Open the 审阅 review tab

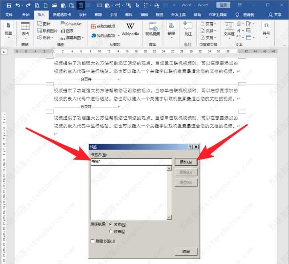(144, 14)
